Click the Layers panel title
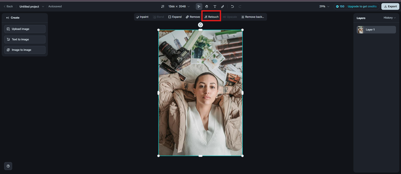The image size is (401, 174). tap(361, 18)
